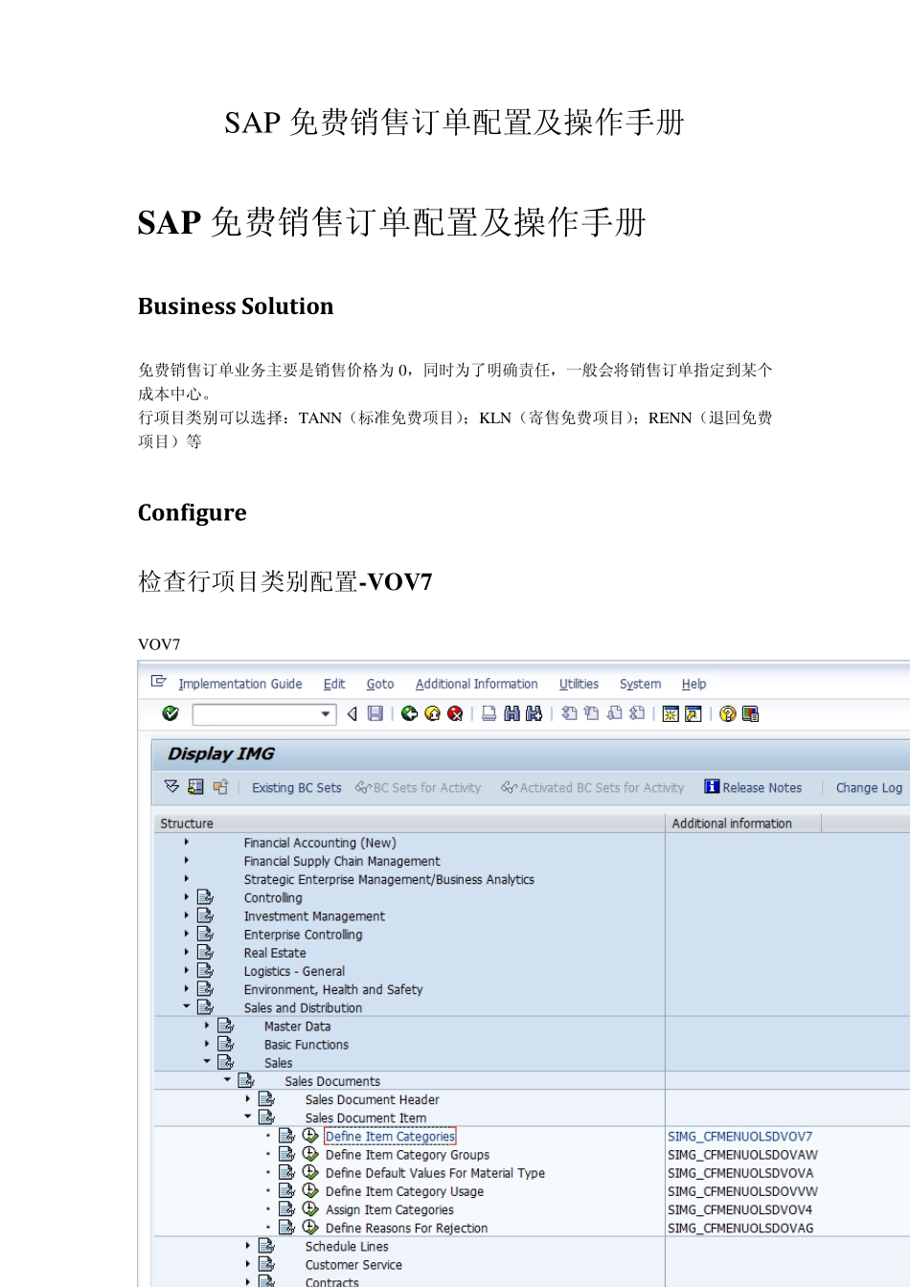Collapse the Sales Documents node
The width and height of the screenshot is (910, 1287).
[227, 1080]
